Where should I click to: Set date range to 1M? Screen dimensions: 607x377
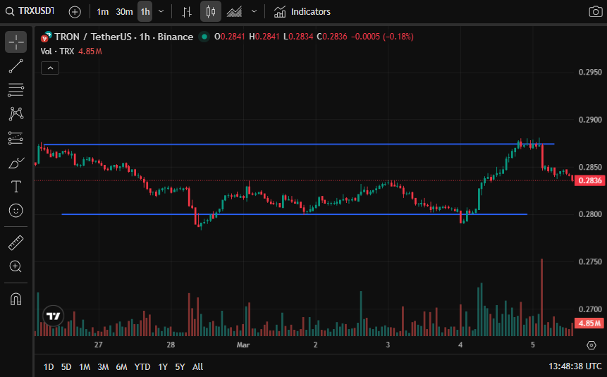tap(85, 366)
